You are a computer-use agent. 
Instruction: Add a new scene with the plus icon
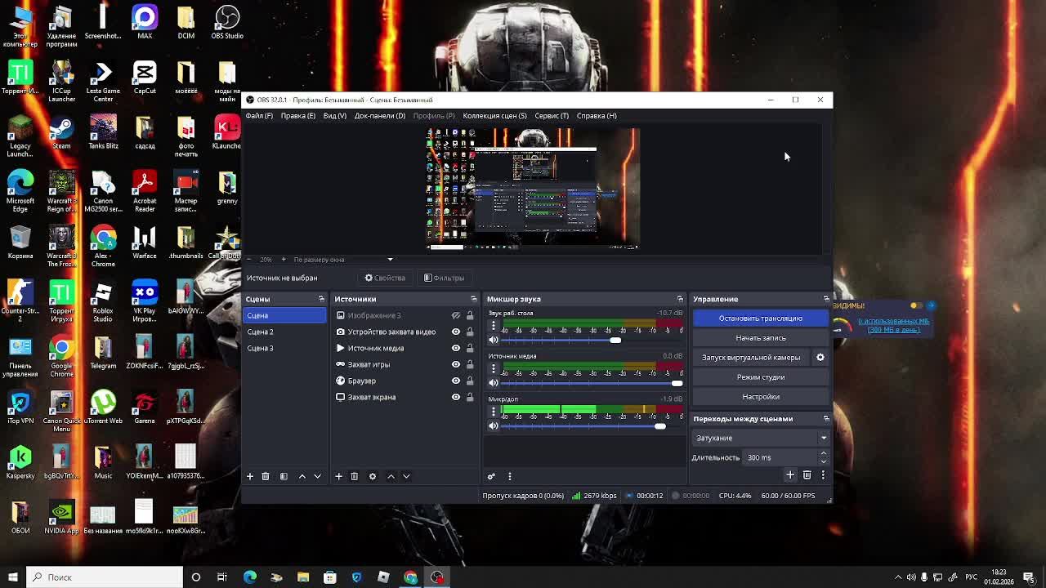(x=250, y=476)
